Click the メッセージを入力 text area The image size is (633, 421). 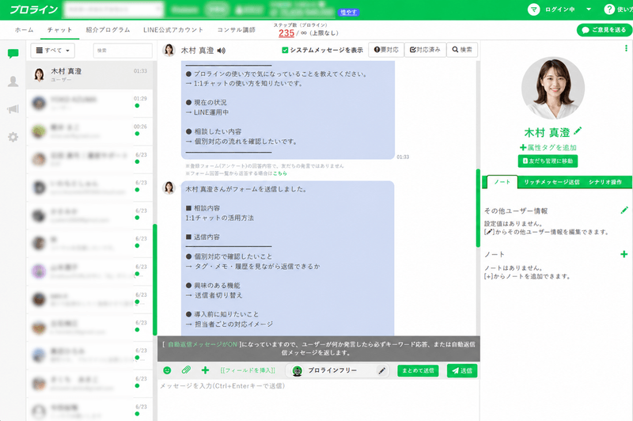318,400
